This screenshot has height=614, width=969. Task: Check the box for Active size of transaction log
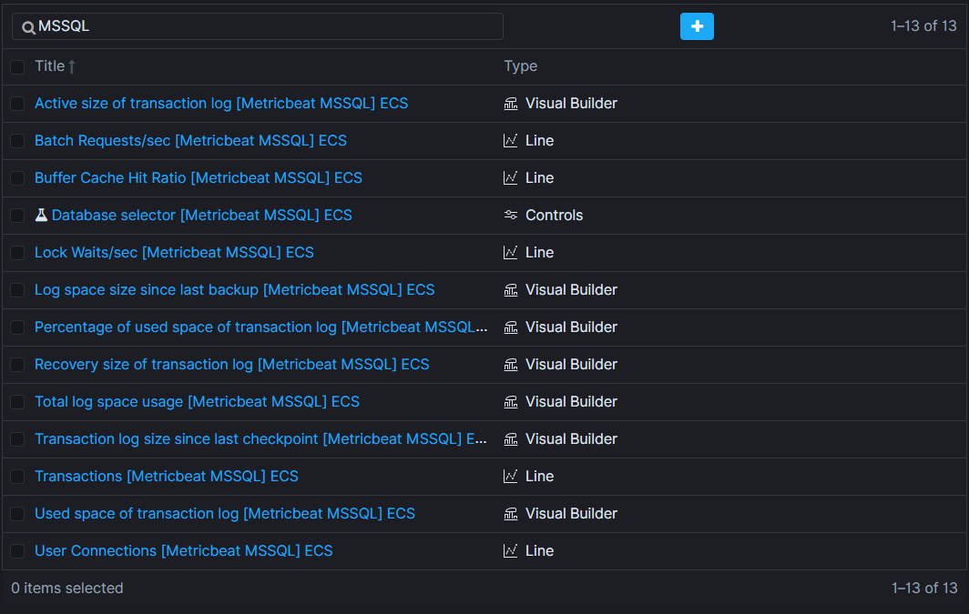coord(17,104)
